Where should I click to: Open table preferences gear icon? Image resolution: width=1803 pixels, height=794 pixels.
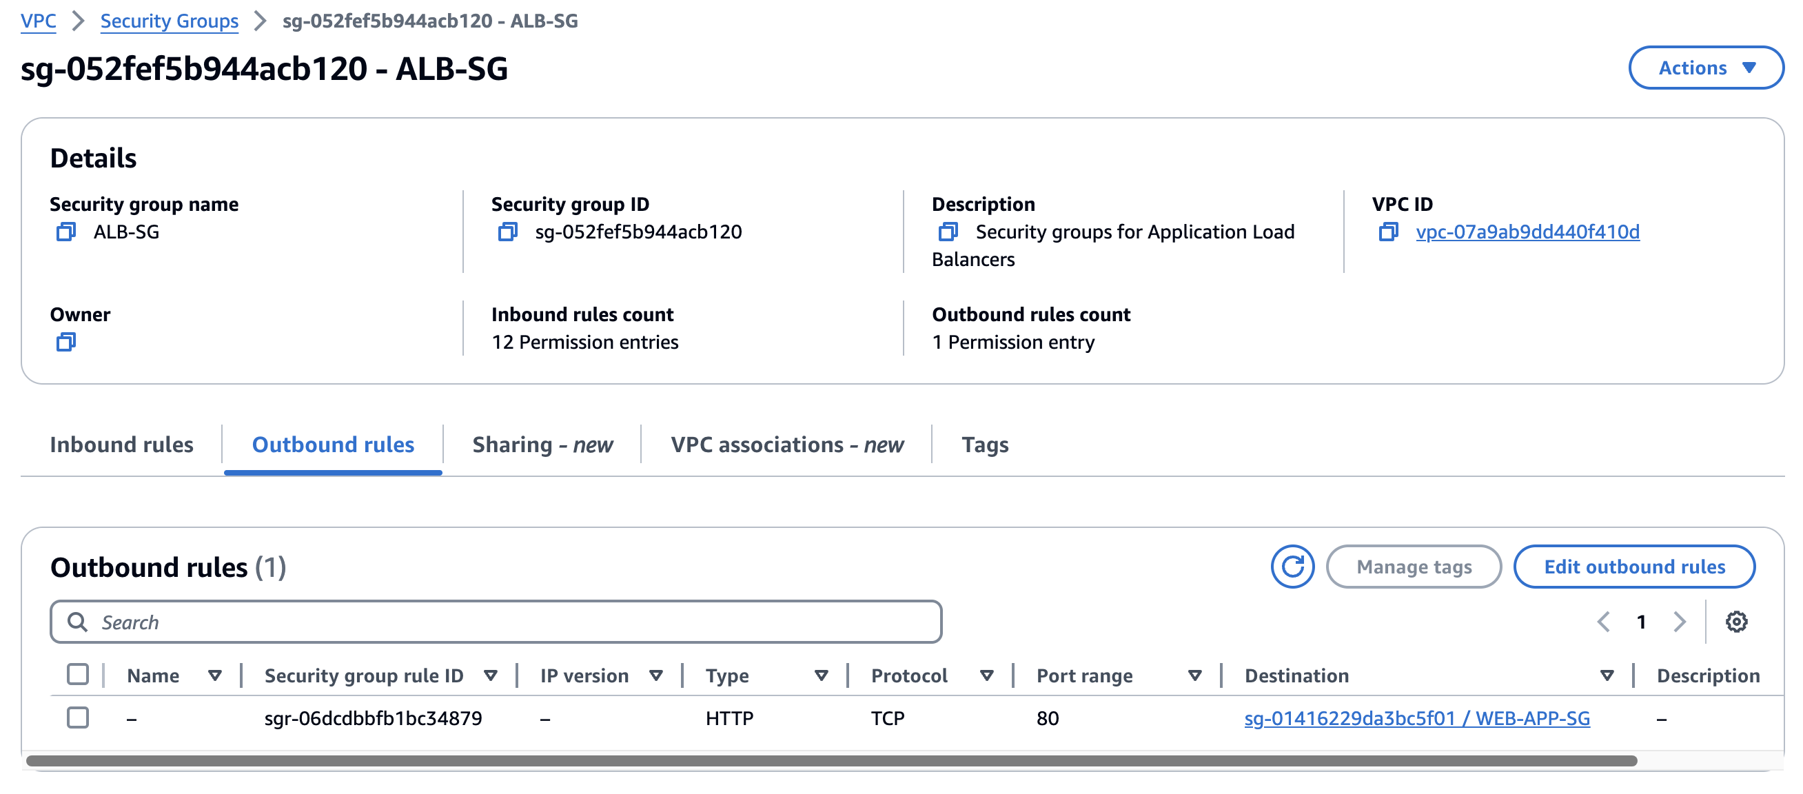coord(1736,622)
